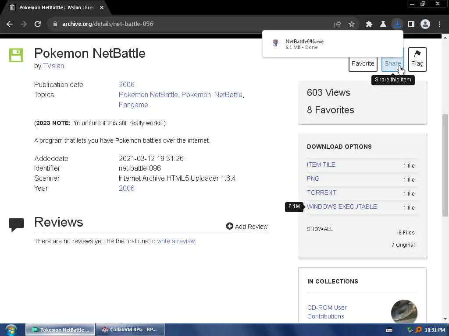Click the 7 Original files link
The image size is (449, 336).
(x=403, y=245)
